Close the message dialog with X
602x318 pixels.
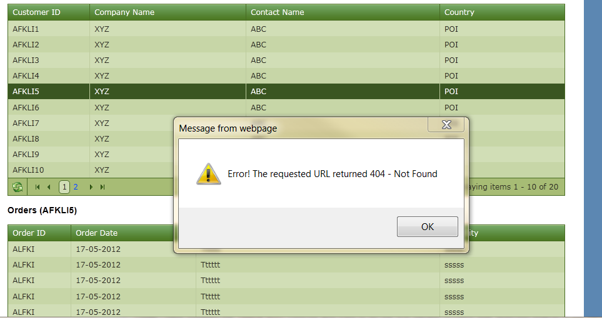pyautogui.click(x=446, y=125)
